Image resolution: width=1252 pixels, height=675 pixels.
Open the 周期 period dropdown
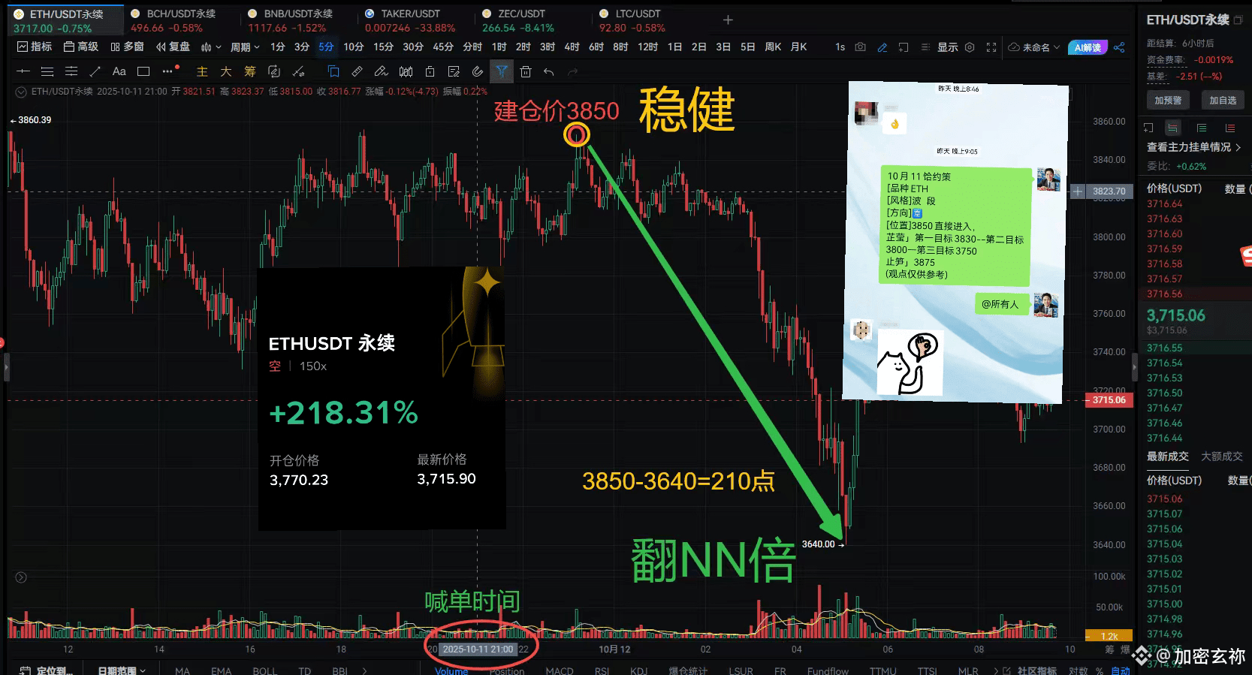pyautogui.click(x=245, y=47)
